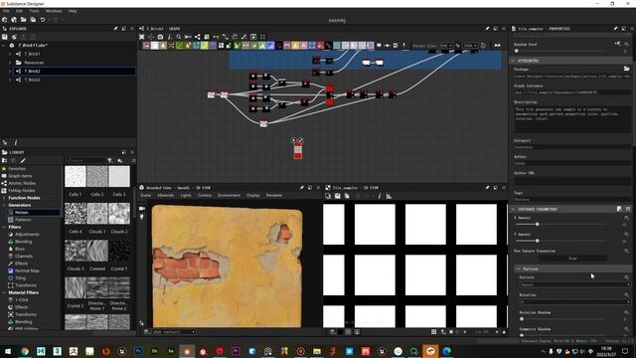Select Patterns under Generators in Library
The width and height of the screenshot is (636, 358).
coord(23,220)
